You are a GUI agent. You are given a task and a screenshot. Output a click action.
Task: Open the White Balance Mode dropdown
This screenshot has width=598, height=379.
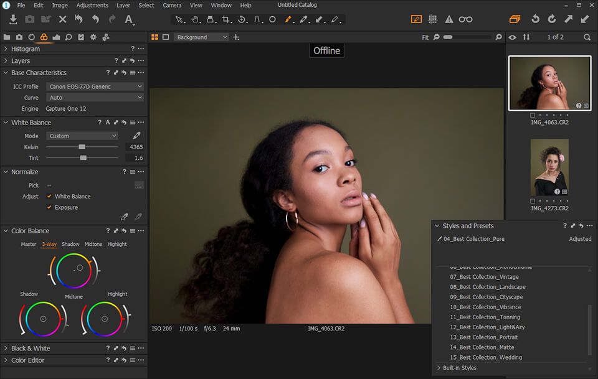82,136
